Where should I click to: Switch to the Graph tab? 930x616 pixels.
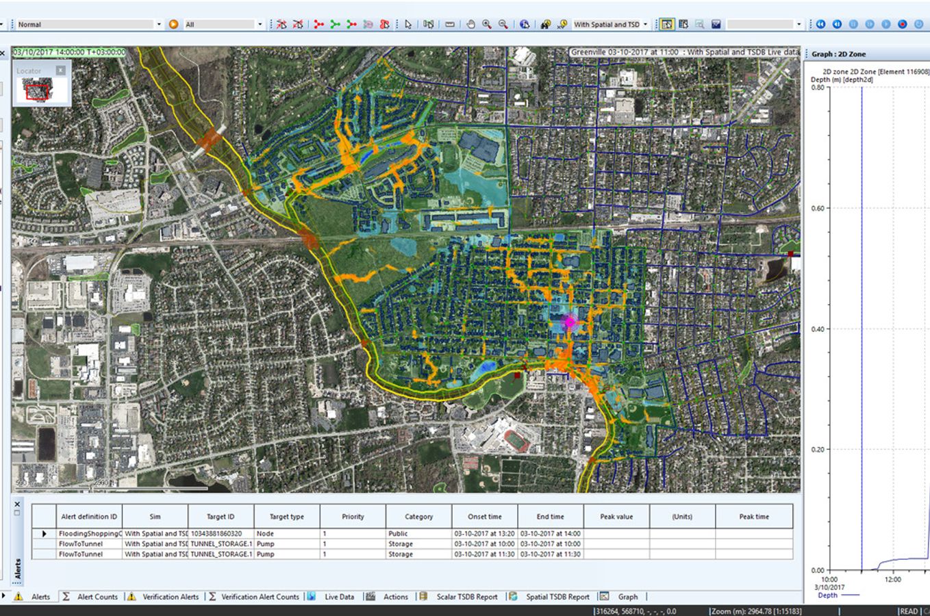coord(628,597)
